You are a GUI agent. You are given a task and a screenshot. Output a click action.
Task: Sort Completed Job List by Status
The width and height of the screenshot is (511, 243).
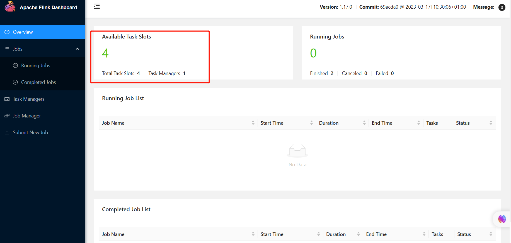(x=491, y=234)
